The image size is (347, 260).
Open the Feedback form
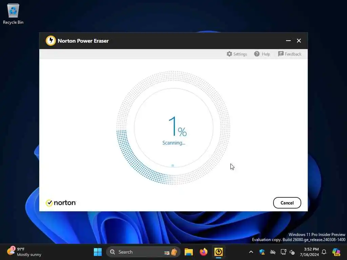click(290, 54)
